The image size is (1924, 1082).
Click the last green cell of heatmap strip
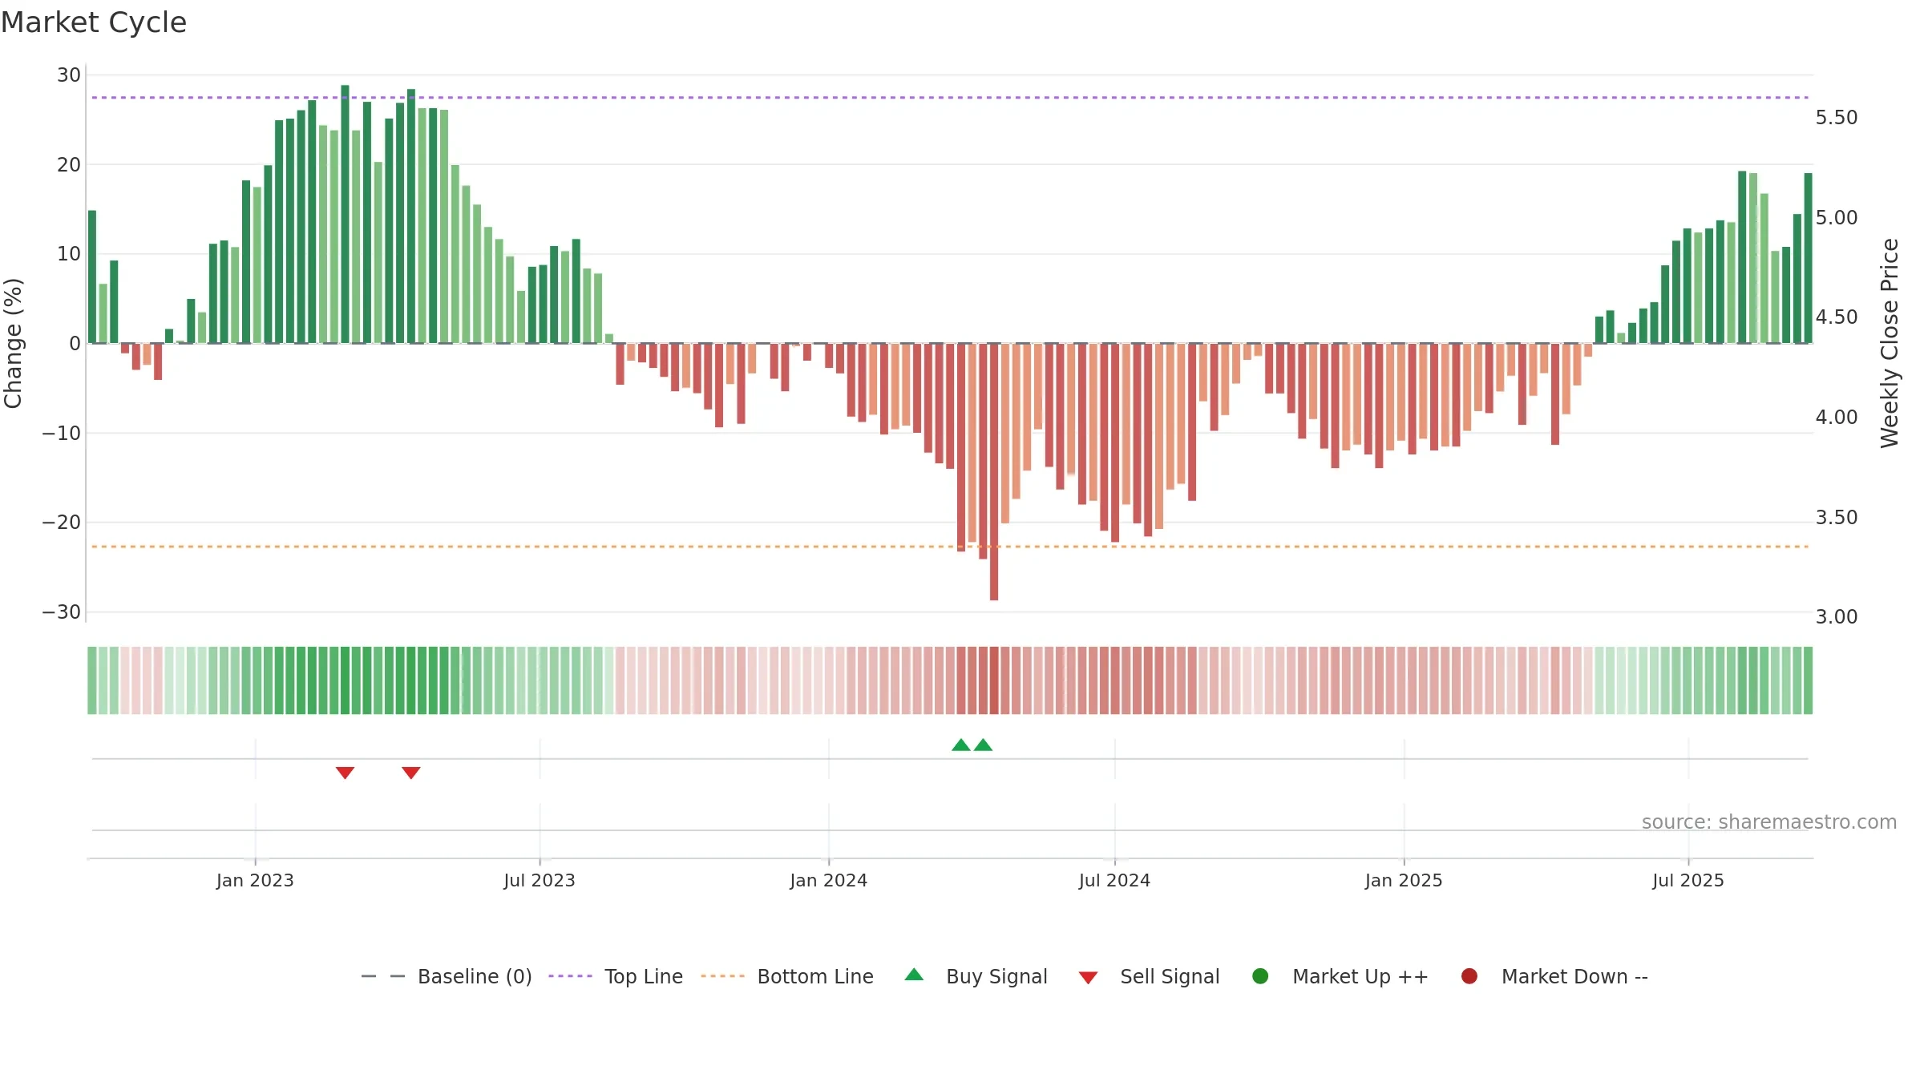1808,680
